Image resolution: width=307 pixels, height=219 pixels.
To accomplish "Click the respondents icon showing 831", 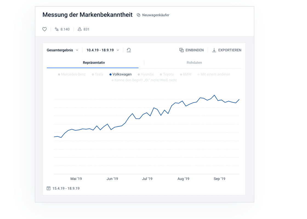I will coord(79,29).
